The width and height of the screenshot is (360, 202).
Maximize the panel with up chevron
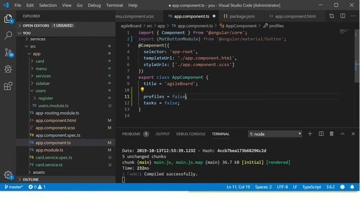pyautogui.click(x=343, y=134)
